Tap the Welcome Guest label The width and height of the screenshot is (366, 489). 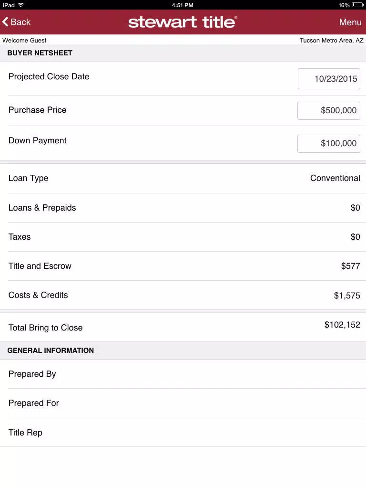coord(24,40)
